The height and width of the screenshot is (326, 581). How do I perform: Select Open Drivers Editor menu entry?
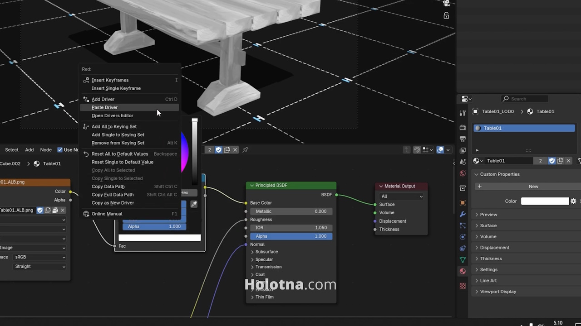[129, 115]
